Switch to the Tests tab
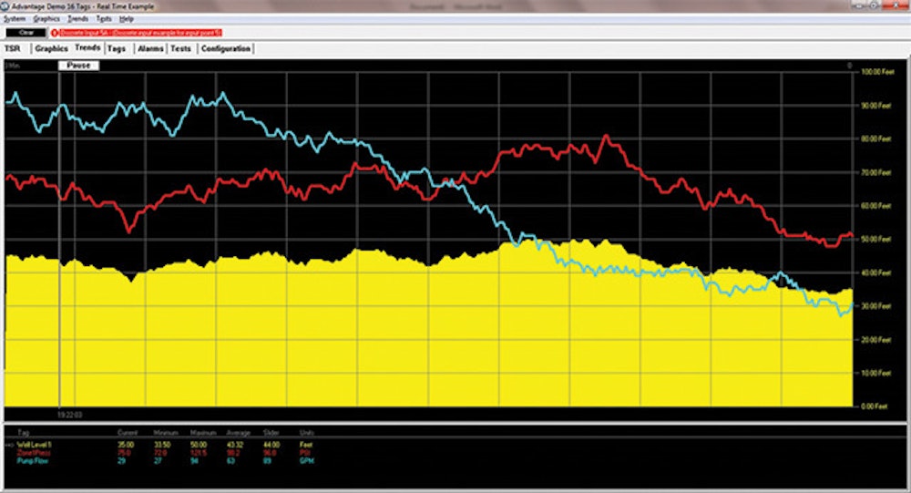This screenshot has width=911, height=493. pyautogui.click(x=180, y=48)
